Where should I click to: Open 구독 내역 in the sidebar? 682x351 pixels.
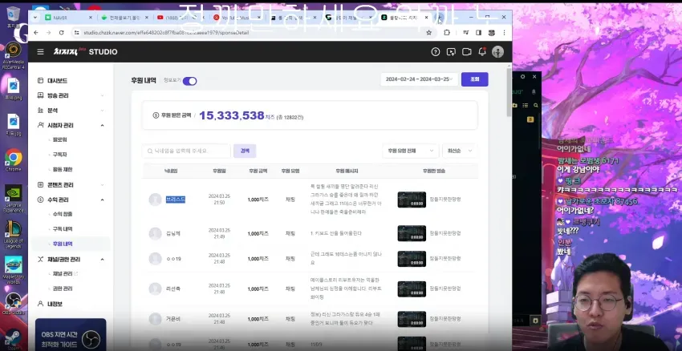pyautogui.click(x=63, y=229)
